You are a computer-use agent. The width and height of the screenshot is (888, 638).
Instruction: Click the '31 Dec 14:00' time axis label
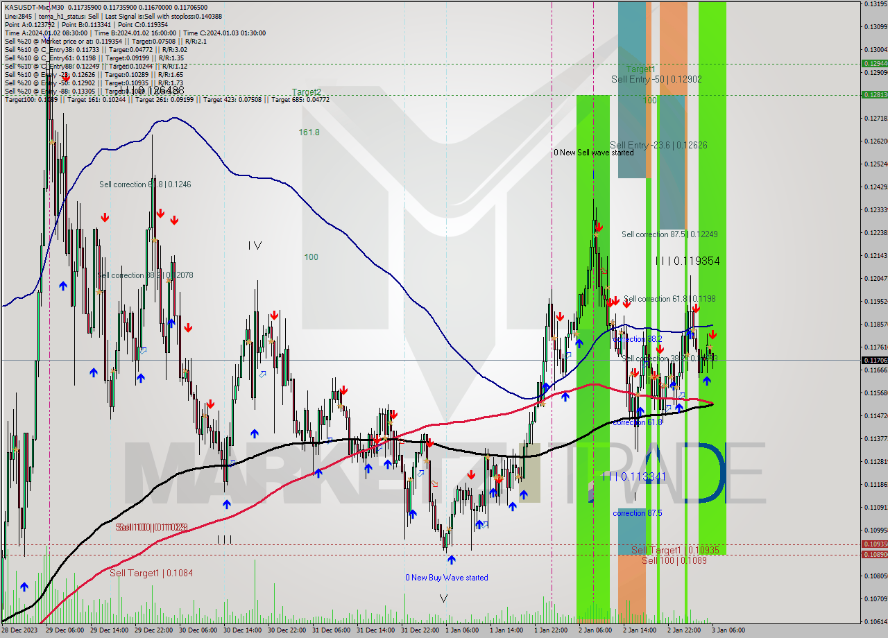click(376, 630)
